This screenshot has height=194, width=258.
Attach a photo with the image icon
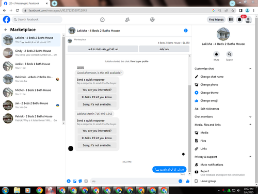[74, 181]
